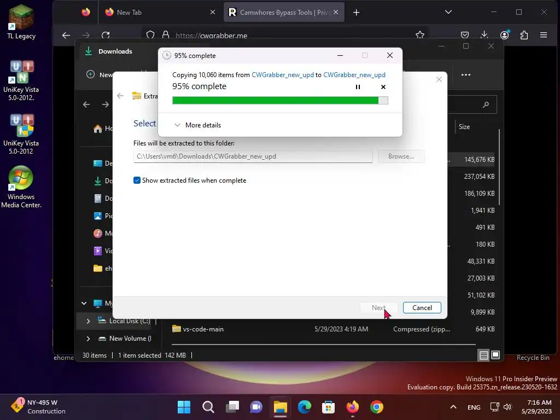This screenshot has height=420, width=560.
Task: View site security padlock info
Action: click(x=166, y=35)
